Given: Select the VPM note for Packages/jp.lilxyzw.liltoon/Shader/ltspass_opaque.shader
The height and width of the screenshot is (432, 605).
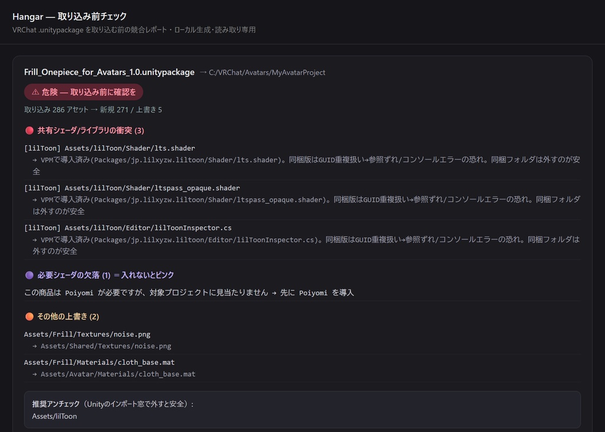Looking at the screenshot, I should (x=307, y=206).
